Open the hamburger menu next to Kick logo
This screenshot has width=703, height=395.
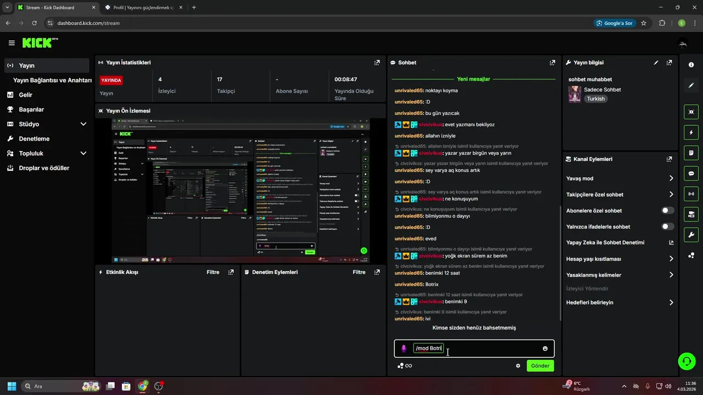(x=12, y=43)
